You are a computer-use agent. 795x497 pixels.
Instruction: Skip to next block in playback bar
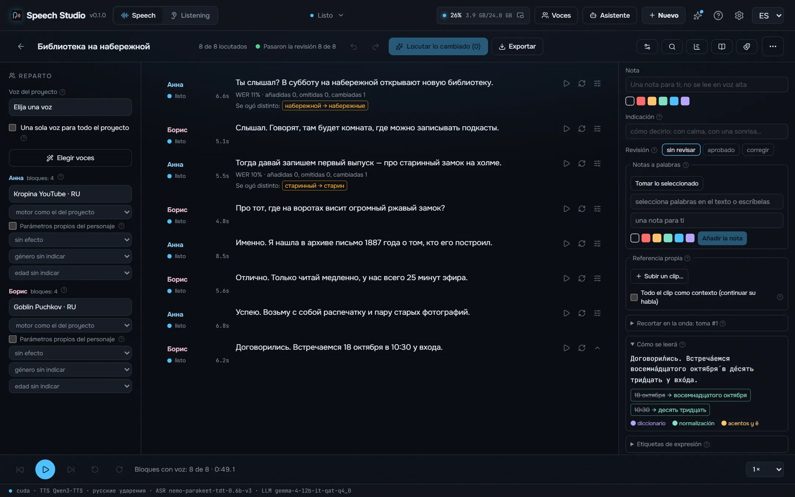tap(71, 469)
